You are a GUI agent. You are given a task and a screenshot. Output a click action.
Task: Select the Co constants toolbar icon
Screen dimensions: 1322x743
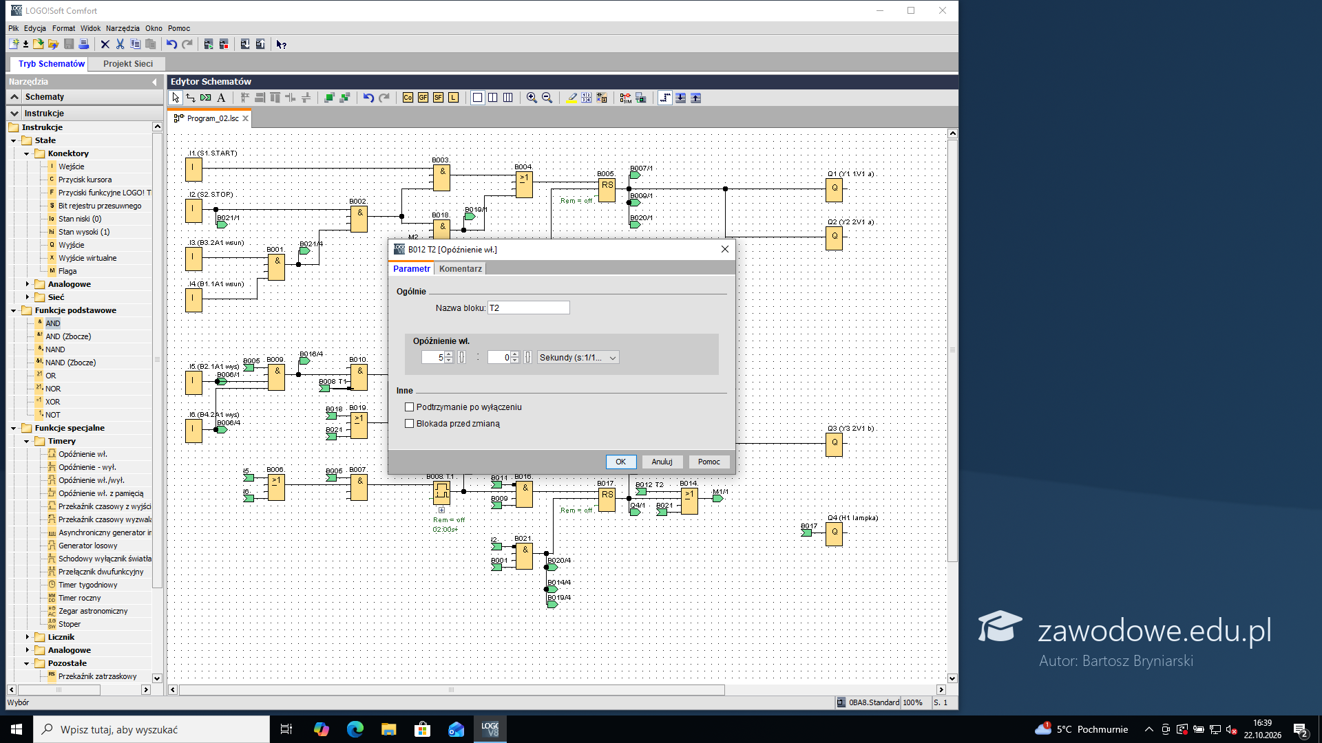pos(408,98)
